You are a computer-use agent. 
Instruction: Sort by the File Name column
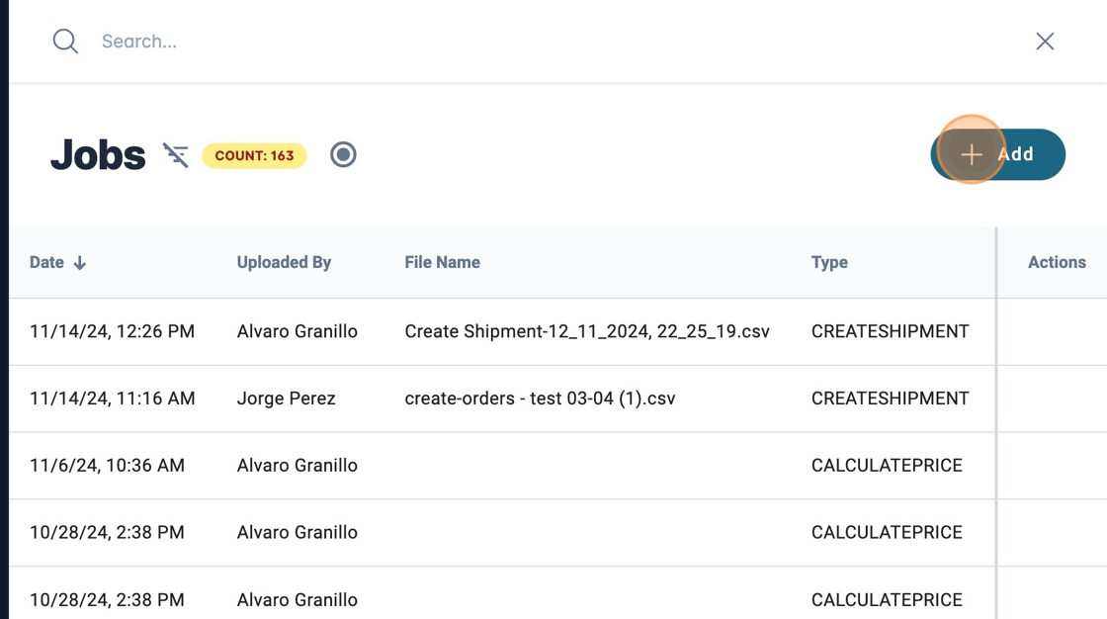point(442,263)
